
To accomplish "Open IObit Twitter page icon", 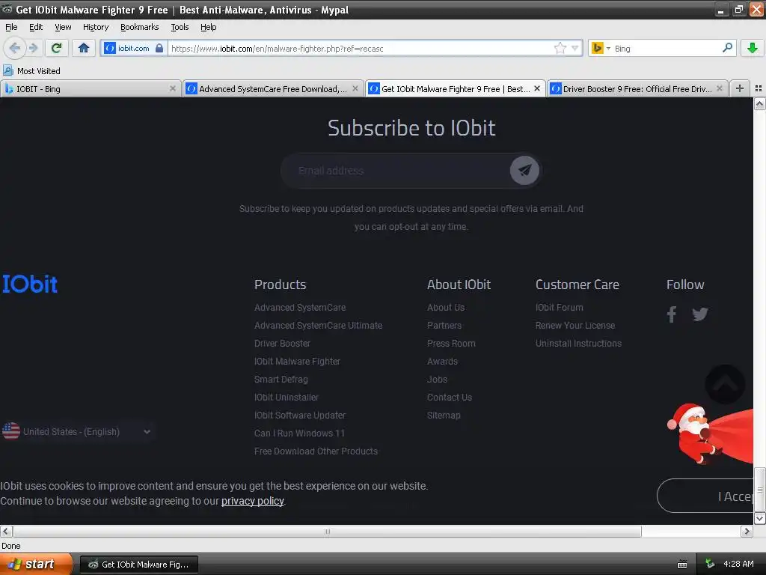I will pyautogui.click(x=700, y=314).
